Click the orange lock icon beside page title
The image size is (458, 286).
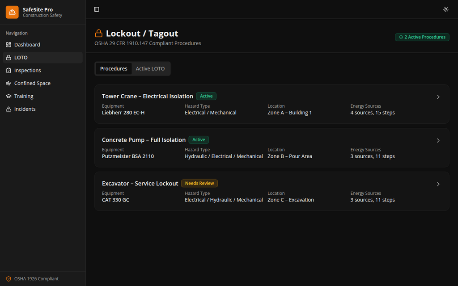99,34
